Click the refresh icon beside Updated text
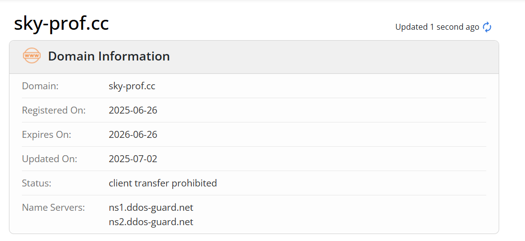Screen dimensions: 525x241 [x=487, y=27]
